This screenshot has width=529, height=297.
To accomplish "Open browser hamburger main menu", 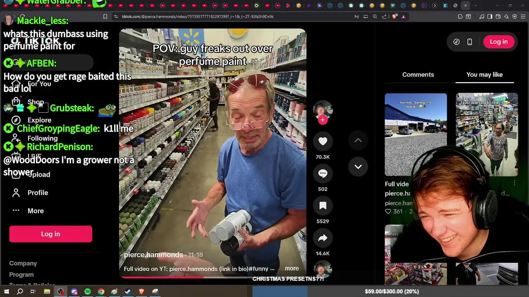I will point(523,16).
